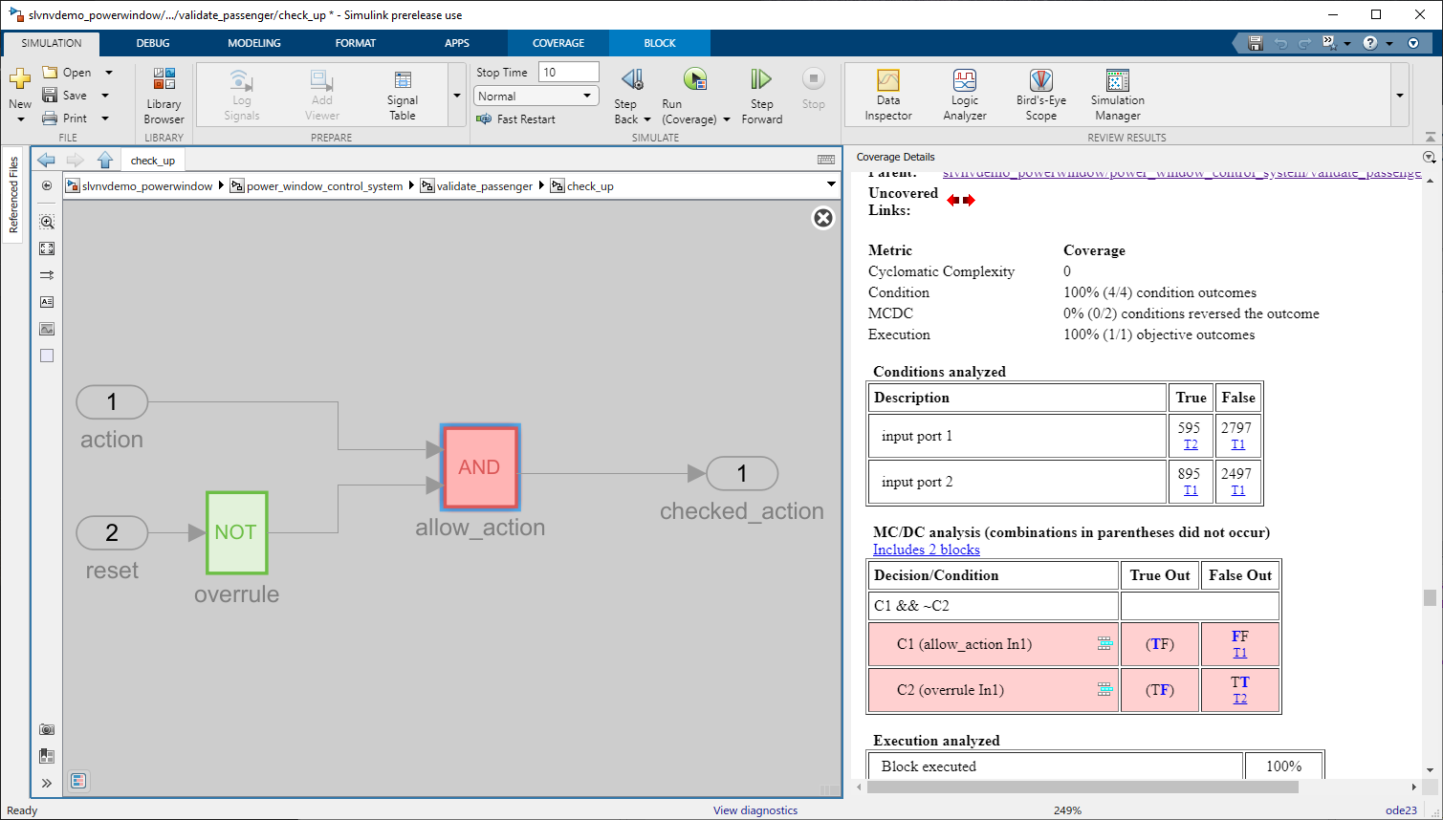
Task: Open the Signal Table
Action: point(402,95)
